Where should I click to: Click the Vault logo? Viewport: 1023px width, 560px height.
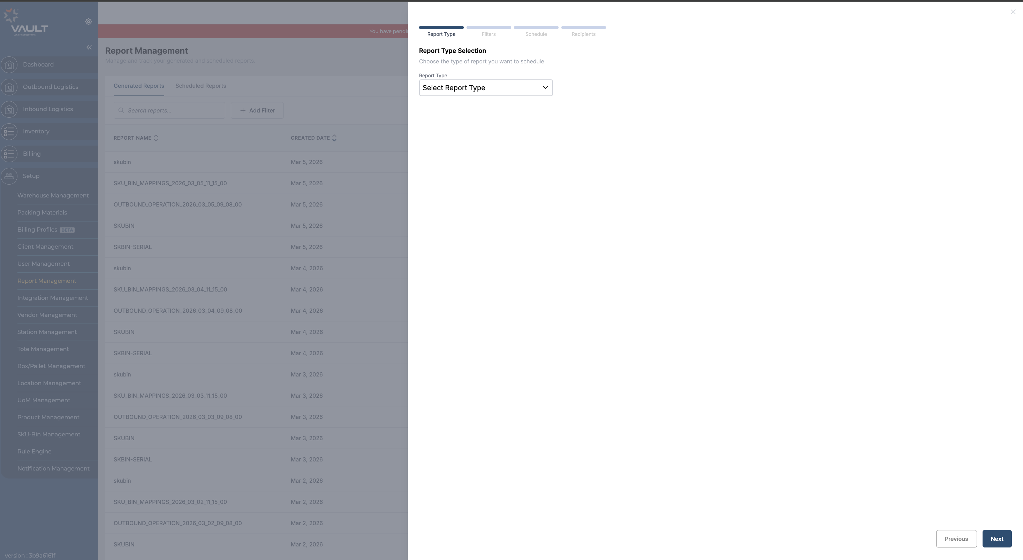tap(25, 22)
